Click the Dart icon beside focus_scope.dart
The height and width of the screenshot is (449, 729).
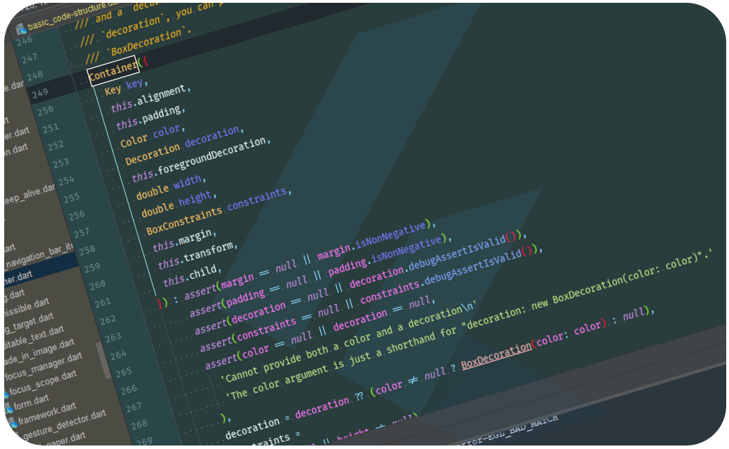(x=6, y=394)
